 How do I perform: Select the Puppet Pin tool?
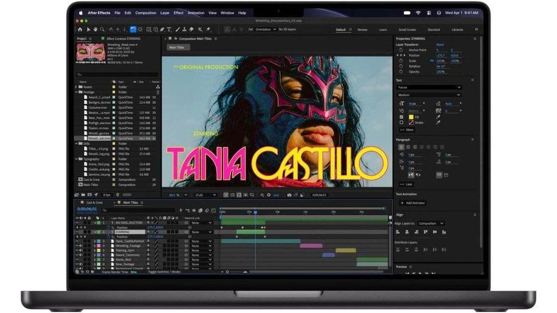click(209, 29)
